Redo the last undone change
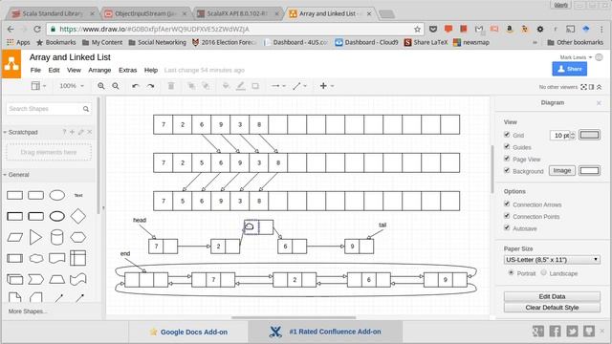The image size is (612, 344). click(151, 86)
